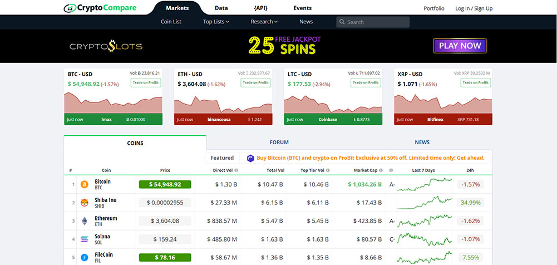This screenshot has height=265, width=557.
Task: Click the Total Vol column header
Action: (x=275, y=170)
